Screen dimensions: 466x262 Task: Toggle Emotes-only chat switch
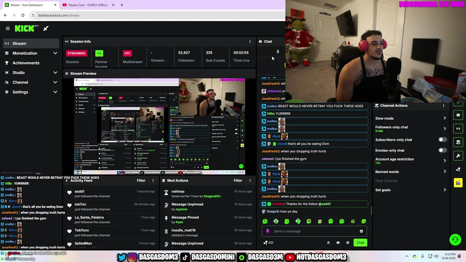click(x=442, y=150)
